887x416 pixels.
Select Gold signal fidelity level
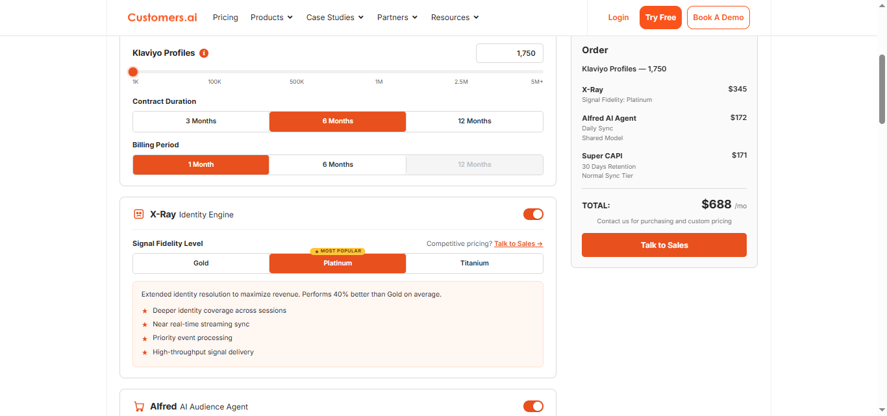point(201,263)
